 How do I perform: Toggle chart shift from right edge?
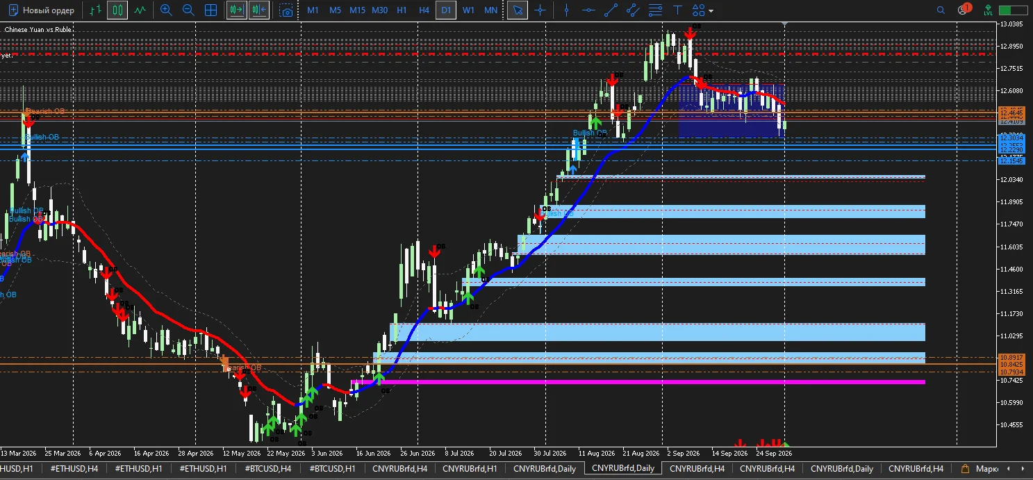pyautogui.click(x=260, y=10)
